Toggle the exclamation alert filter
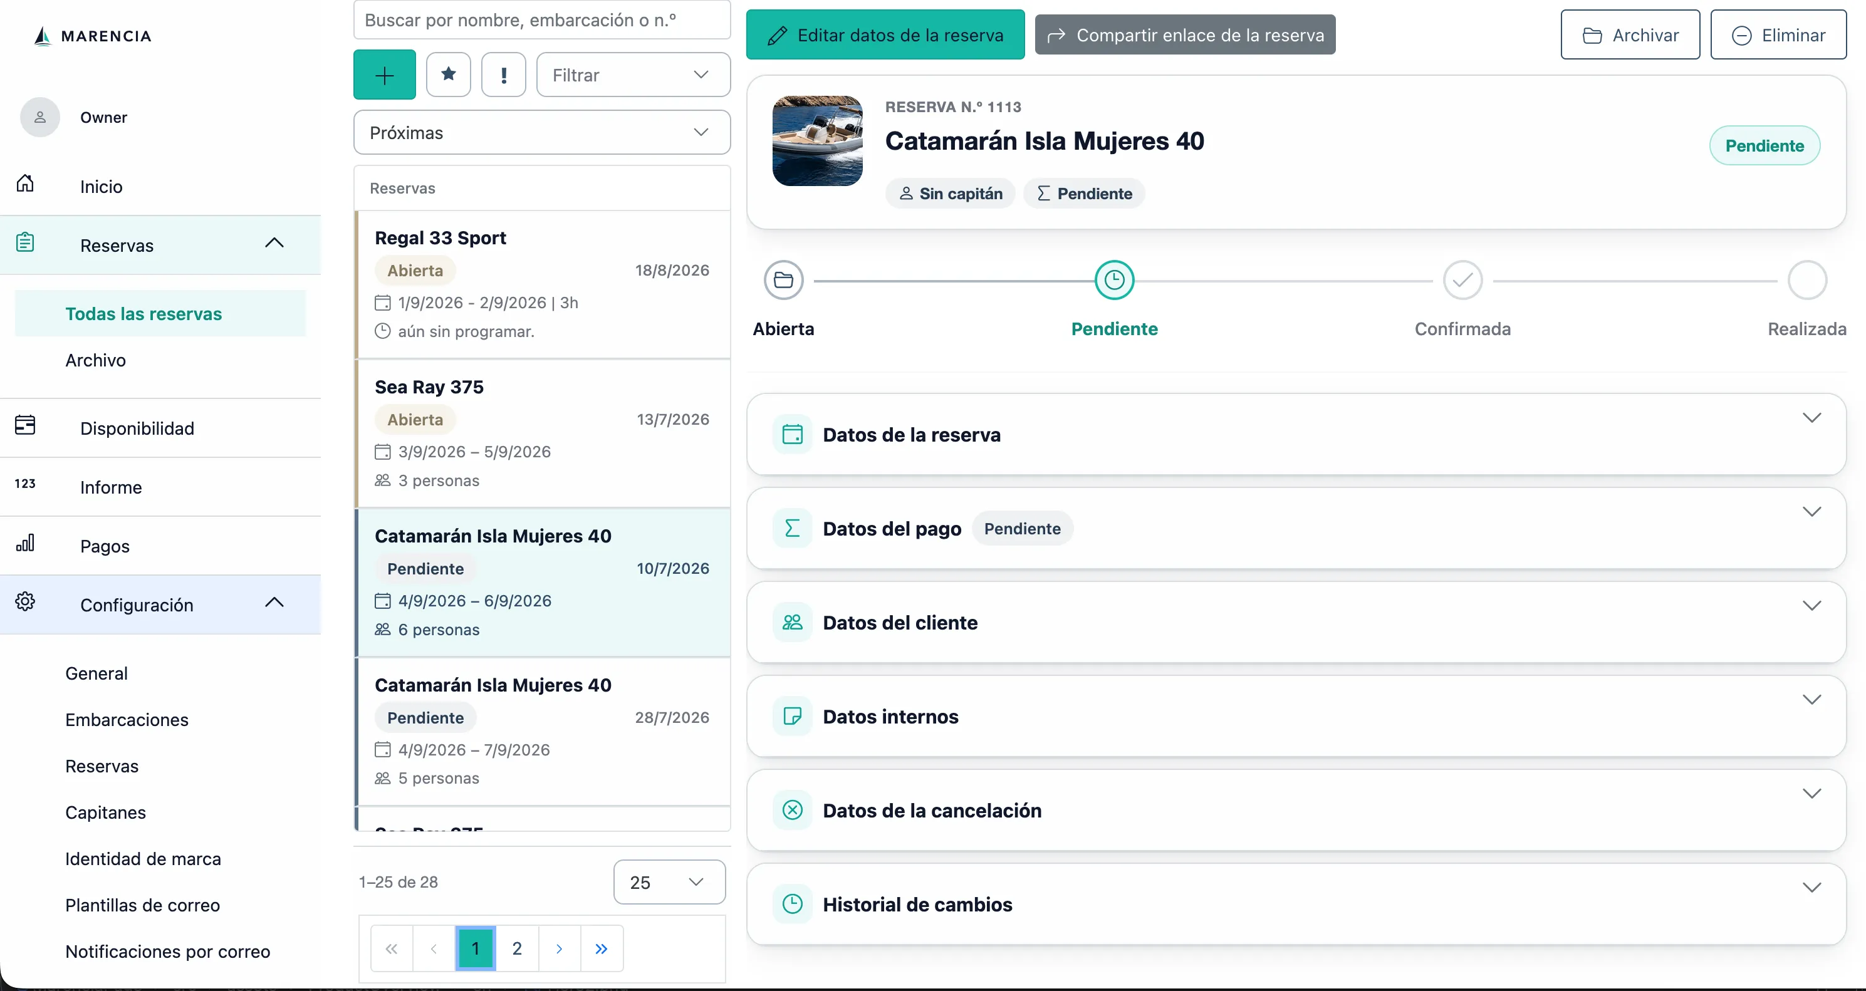This screenshot has height=991, width=1866. [503, 74]
